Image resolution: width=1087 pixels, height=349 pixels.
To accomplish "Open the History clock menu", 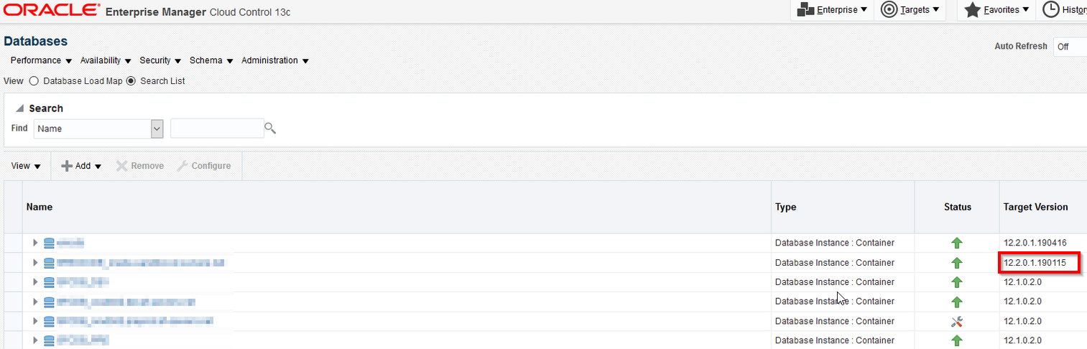I will (1051, 10).
